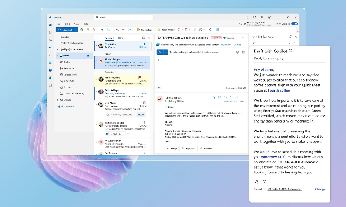Click the info icon beside Draft with Copilot

(290, 51)
